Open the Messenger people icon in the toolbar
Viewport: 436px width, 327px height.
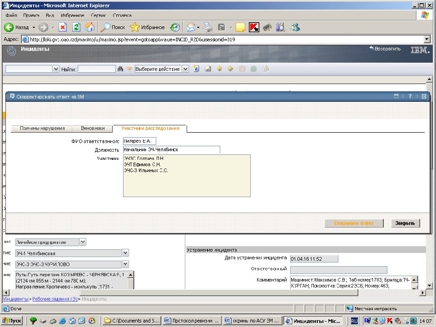tap(295, 27)
